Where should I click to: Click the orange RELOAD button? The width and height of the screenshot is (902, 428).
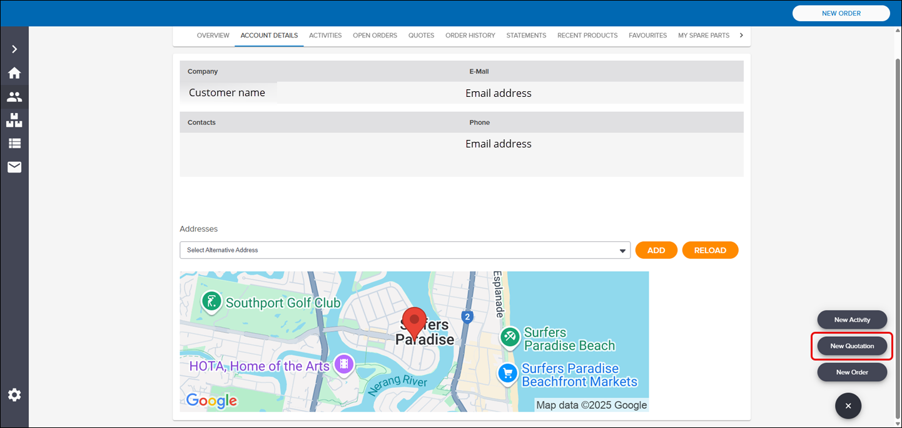coord(710,250)
